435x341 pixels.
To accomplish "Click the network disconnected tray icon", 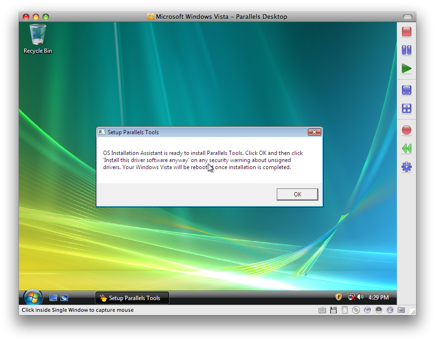I will click(352, 297).
